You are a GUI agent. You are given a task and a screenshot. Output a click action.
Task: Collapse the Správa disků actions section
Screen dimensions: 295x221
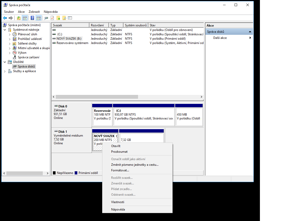250,32
